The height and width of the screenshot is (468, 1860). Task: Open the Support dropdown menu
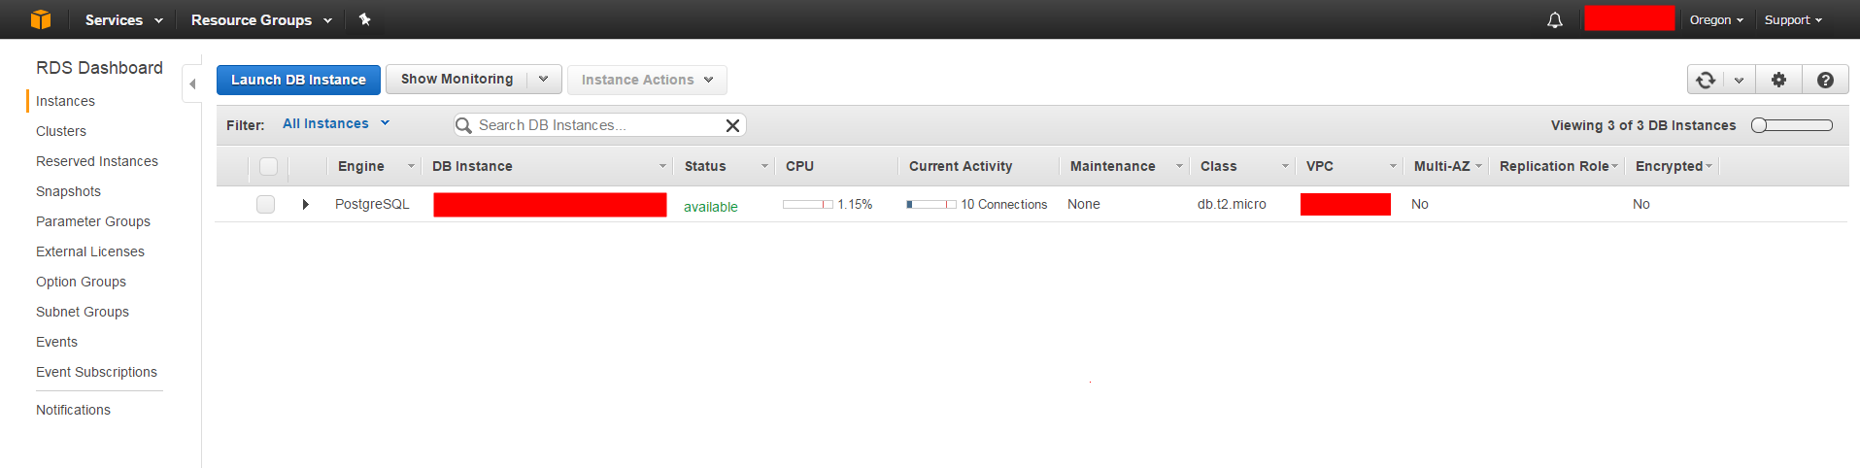1793,19
